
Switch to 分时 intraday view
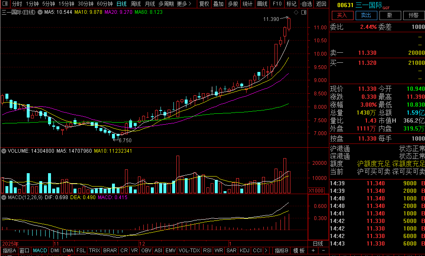coord(17,4)
